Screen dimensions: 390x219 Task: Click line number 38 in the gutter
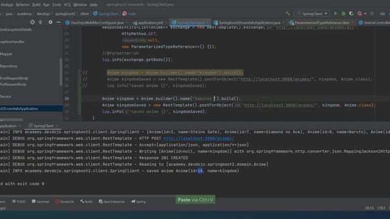[x=66, y=99]
